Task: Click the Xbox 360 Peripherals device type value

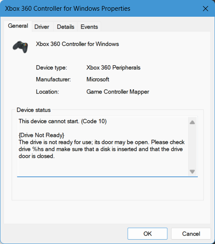Action: click(x=114, y=67)
